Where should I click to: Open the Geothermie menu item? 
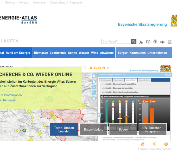click(58, 53)
